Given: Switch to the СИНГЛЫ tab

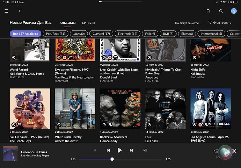Looking at the screenshot, I should tap(88, 23).
